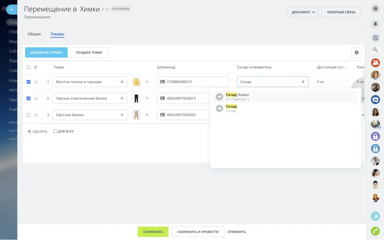Switch to the Общие tab
Viewport: 384px width, 240px height.
click(x=34, y=34)
